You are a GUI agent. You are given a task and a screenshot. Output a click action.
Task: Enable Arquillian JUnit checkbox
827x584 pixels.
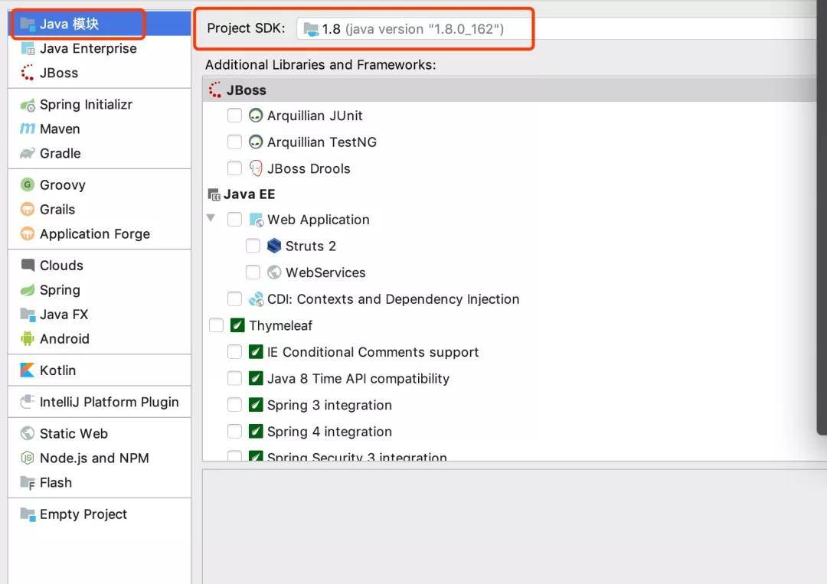pyautogui.click(x=234, y=116)
